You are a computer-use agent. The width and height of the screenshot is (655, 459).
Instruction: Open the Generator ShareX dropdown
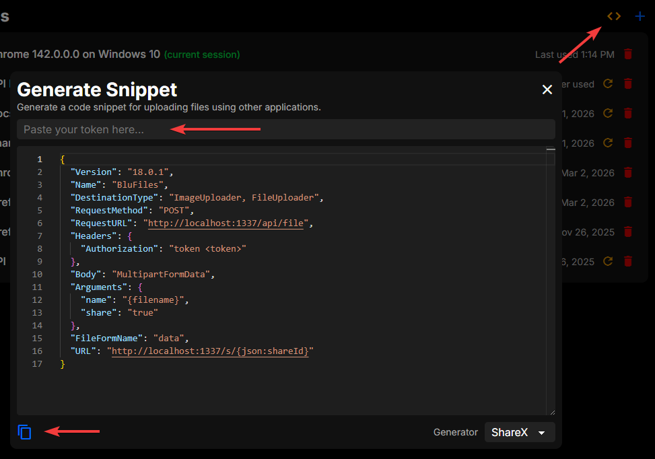point(519,432)
